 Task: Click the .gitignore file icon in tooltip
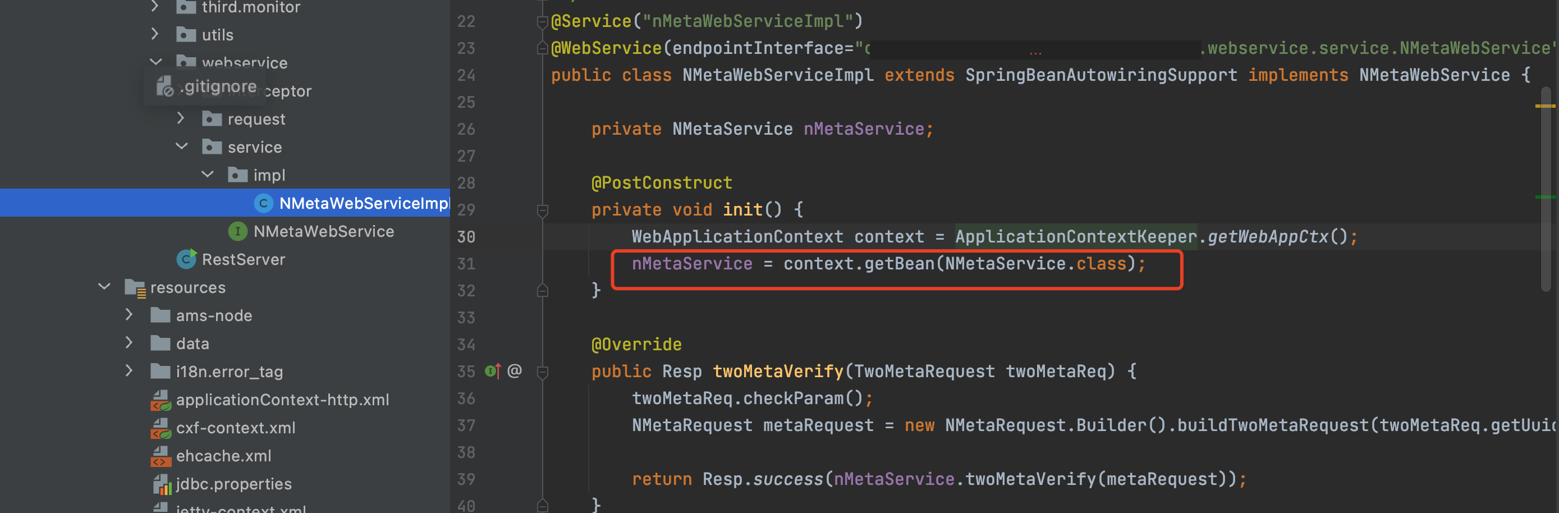[x=165, y=86]
